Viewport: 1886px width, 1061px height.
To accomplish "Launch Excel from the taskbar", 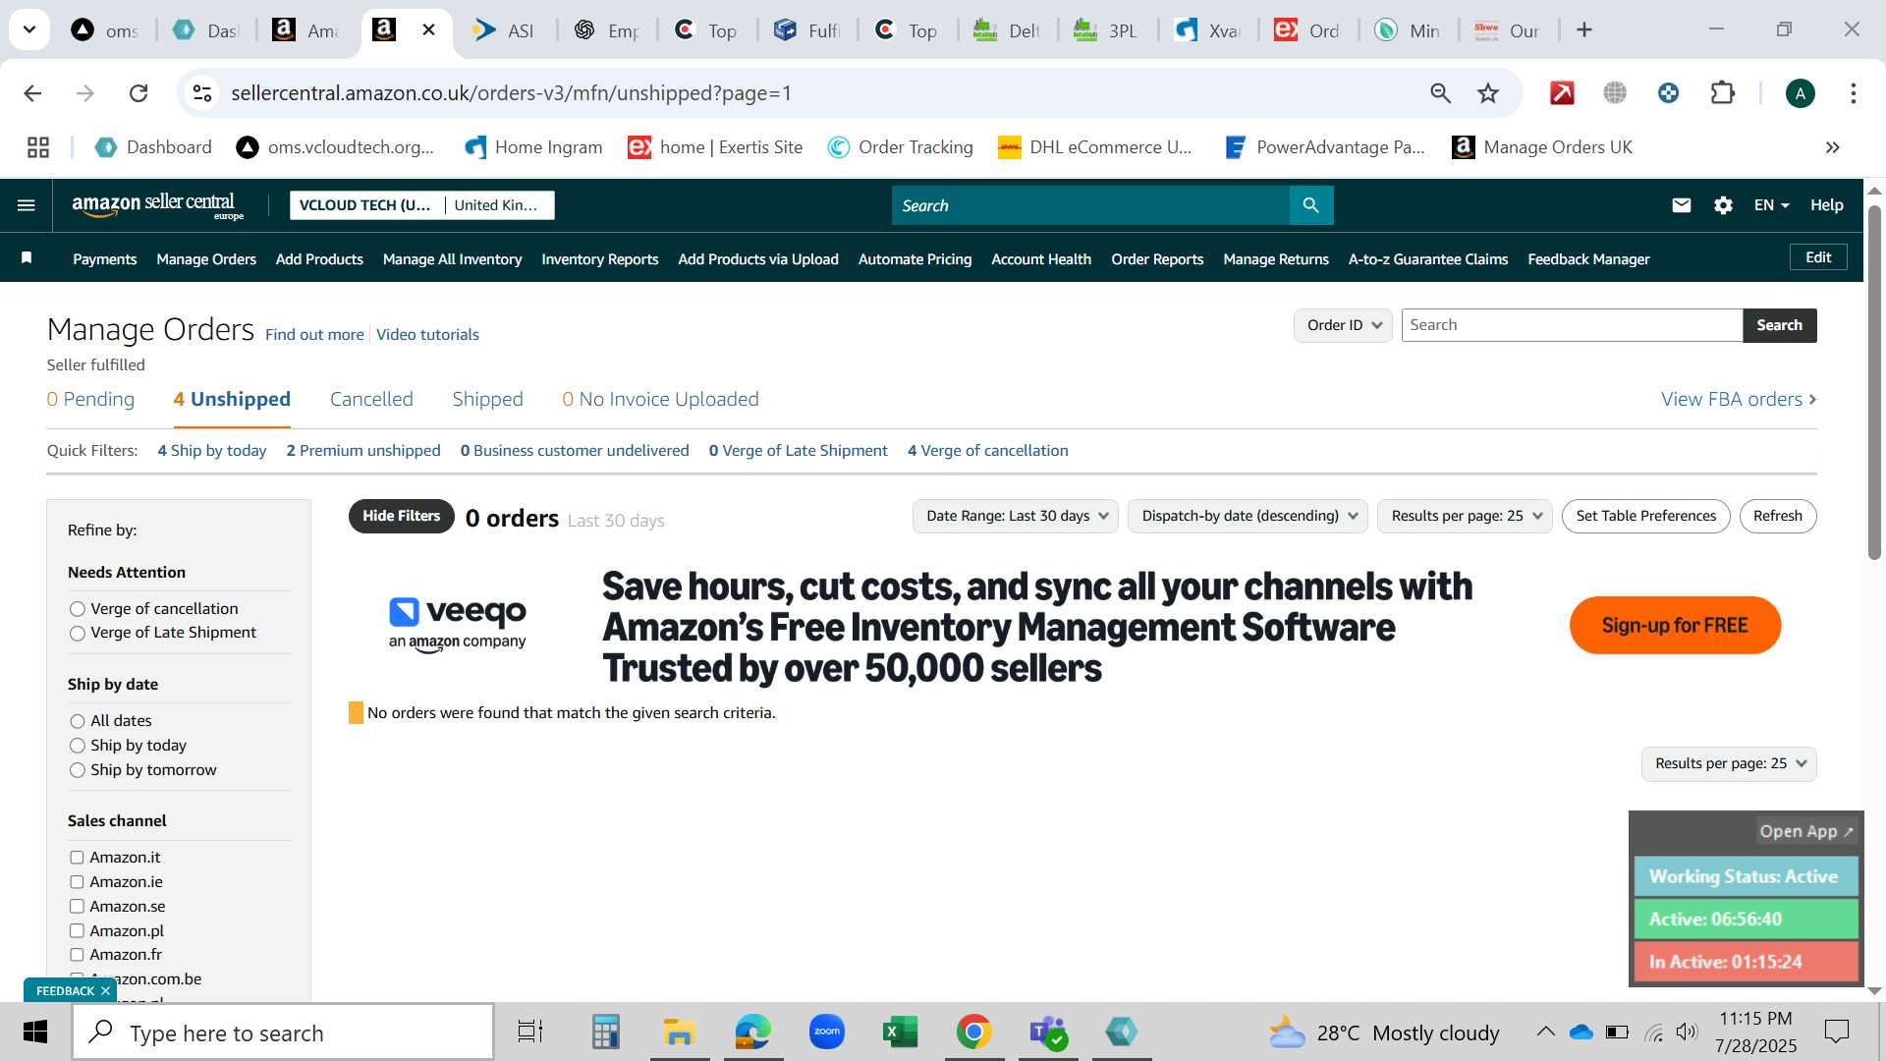I will click(x=900, y=1033).
